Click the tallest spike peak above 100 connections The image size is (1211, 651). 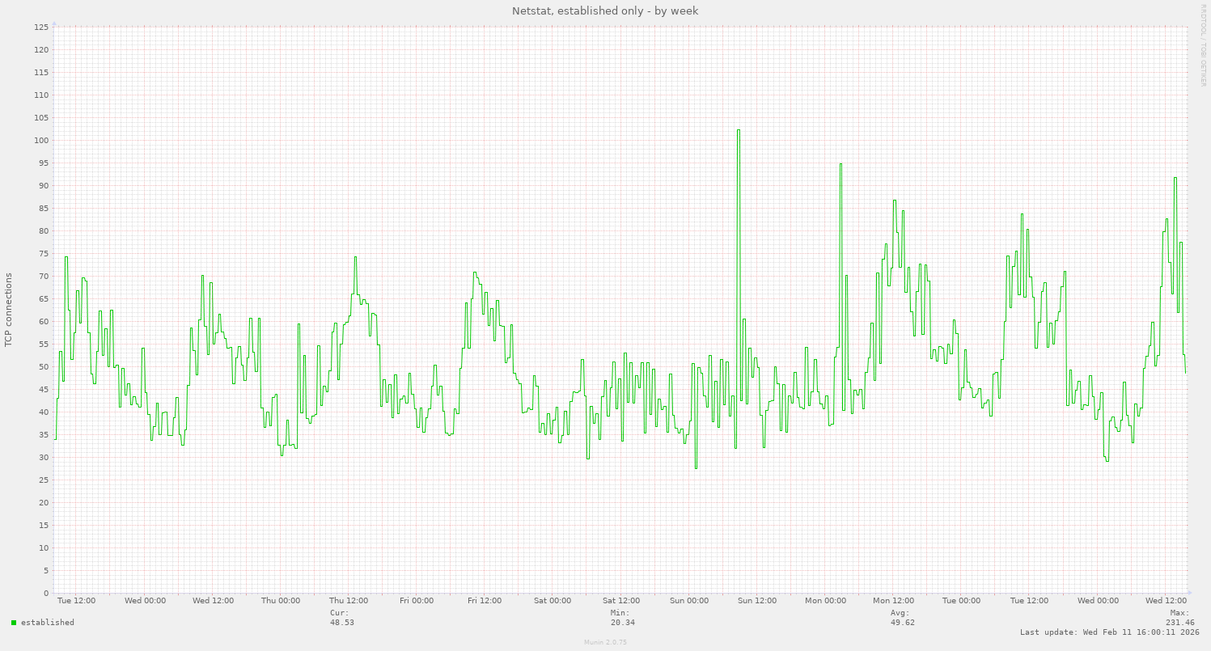(x=738, y=130)
